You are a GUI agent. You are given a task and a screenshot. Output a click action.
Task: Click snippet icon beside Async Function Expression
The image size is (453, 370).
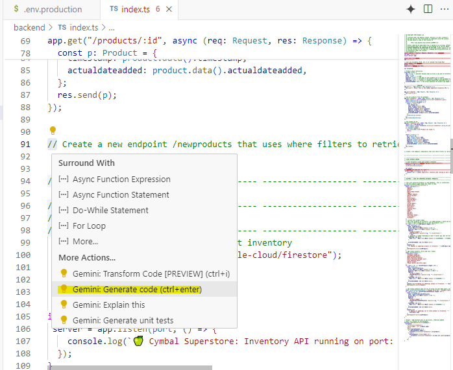[x=64, y=179]
